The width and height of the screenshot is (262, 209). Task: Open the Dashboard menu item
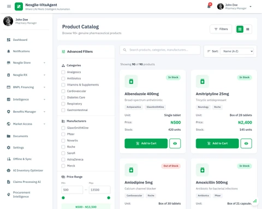pos(26,40)
